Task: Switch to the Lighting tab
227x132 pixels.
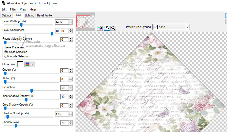Action: (29, 15)
